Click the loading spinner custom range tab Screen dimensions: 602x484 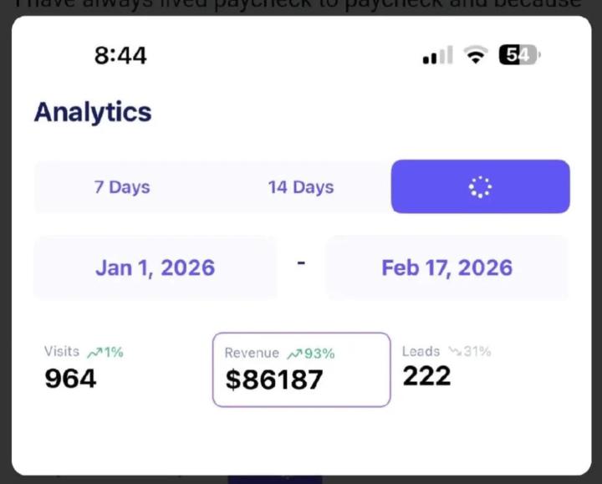pyautogui.click(x=480, y=186)
